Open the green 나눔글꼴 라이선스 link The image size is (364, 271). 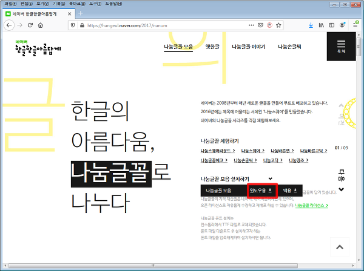click(x=312, y=206)
